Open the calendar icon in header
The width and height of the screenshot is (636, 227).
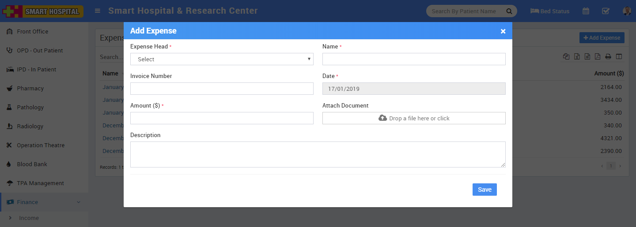(586, 11)
